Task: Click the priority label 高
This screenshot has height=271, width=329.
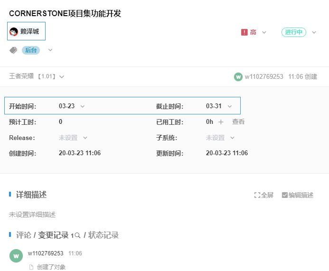Action: [x=253, y=32]
